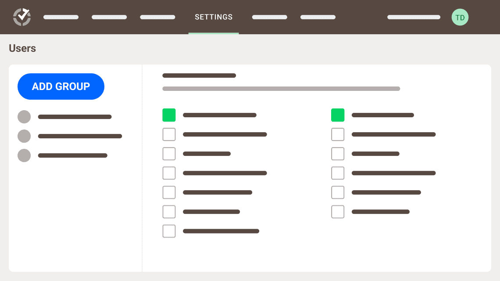500x281 pixels.
Task: Open the TD user avatar menu
Action: [460, 17]
